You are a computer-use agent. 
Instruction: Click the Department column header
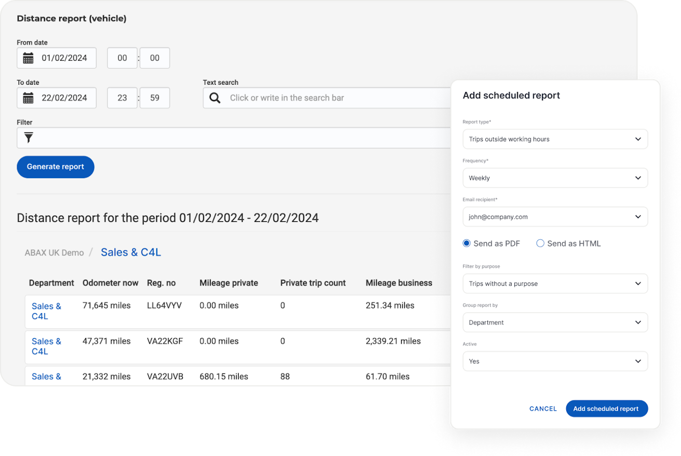51,283
